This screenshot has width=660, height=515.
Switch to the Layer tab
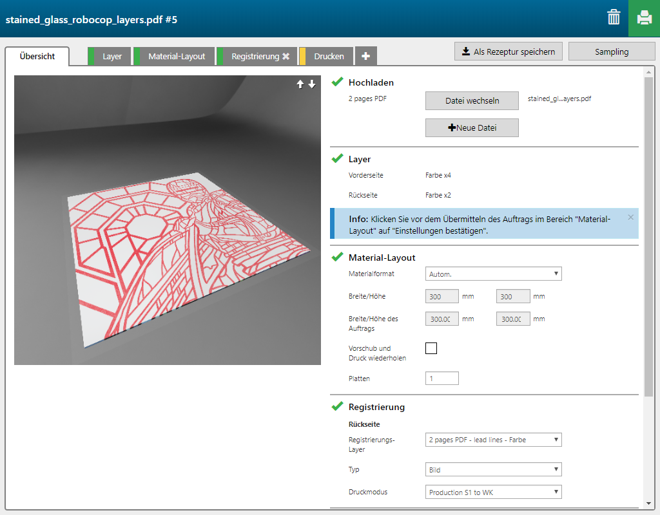(110, 57)
